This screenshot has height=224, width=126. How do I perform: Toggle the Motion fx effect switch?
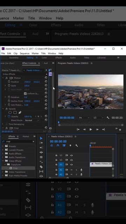pyautogui.click(x=7, y=78)
